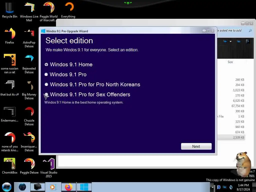Launch Insaniquarium Deluxe desktop shortcut
Image resolution: width=256 pixels, height=192 pixels.
[x=29, y=142]
